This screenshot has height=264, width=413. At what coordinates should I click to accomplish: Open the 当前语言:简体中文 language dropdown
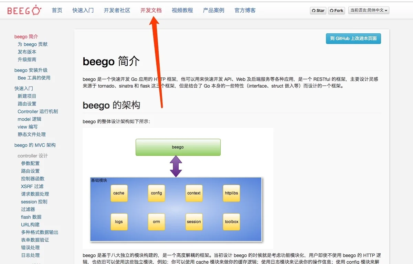(x=369, y=11)
